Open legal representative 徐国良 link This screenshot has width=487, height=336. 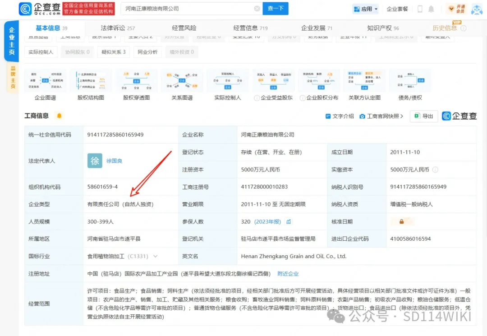click(x=114, y=161)
